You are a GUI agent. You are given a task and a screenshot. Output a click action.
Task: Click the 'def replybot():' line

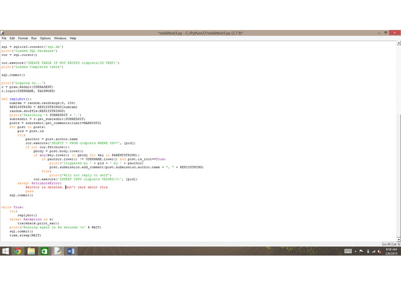coord(16,99)
